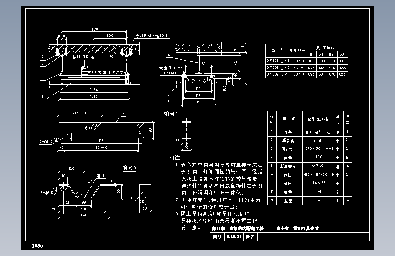Click the 'B2+5mm' annotation
This screenshot has width=395, height=256.
point(170,73)
